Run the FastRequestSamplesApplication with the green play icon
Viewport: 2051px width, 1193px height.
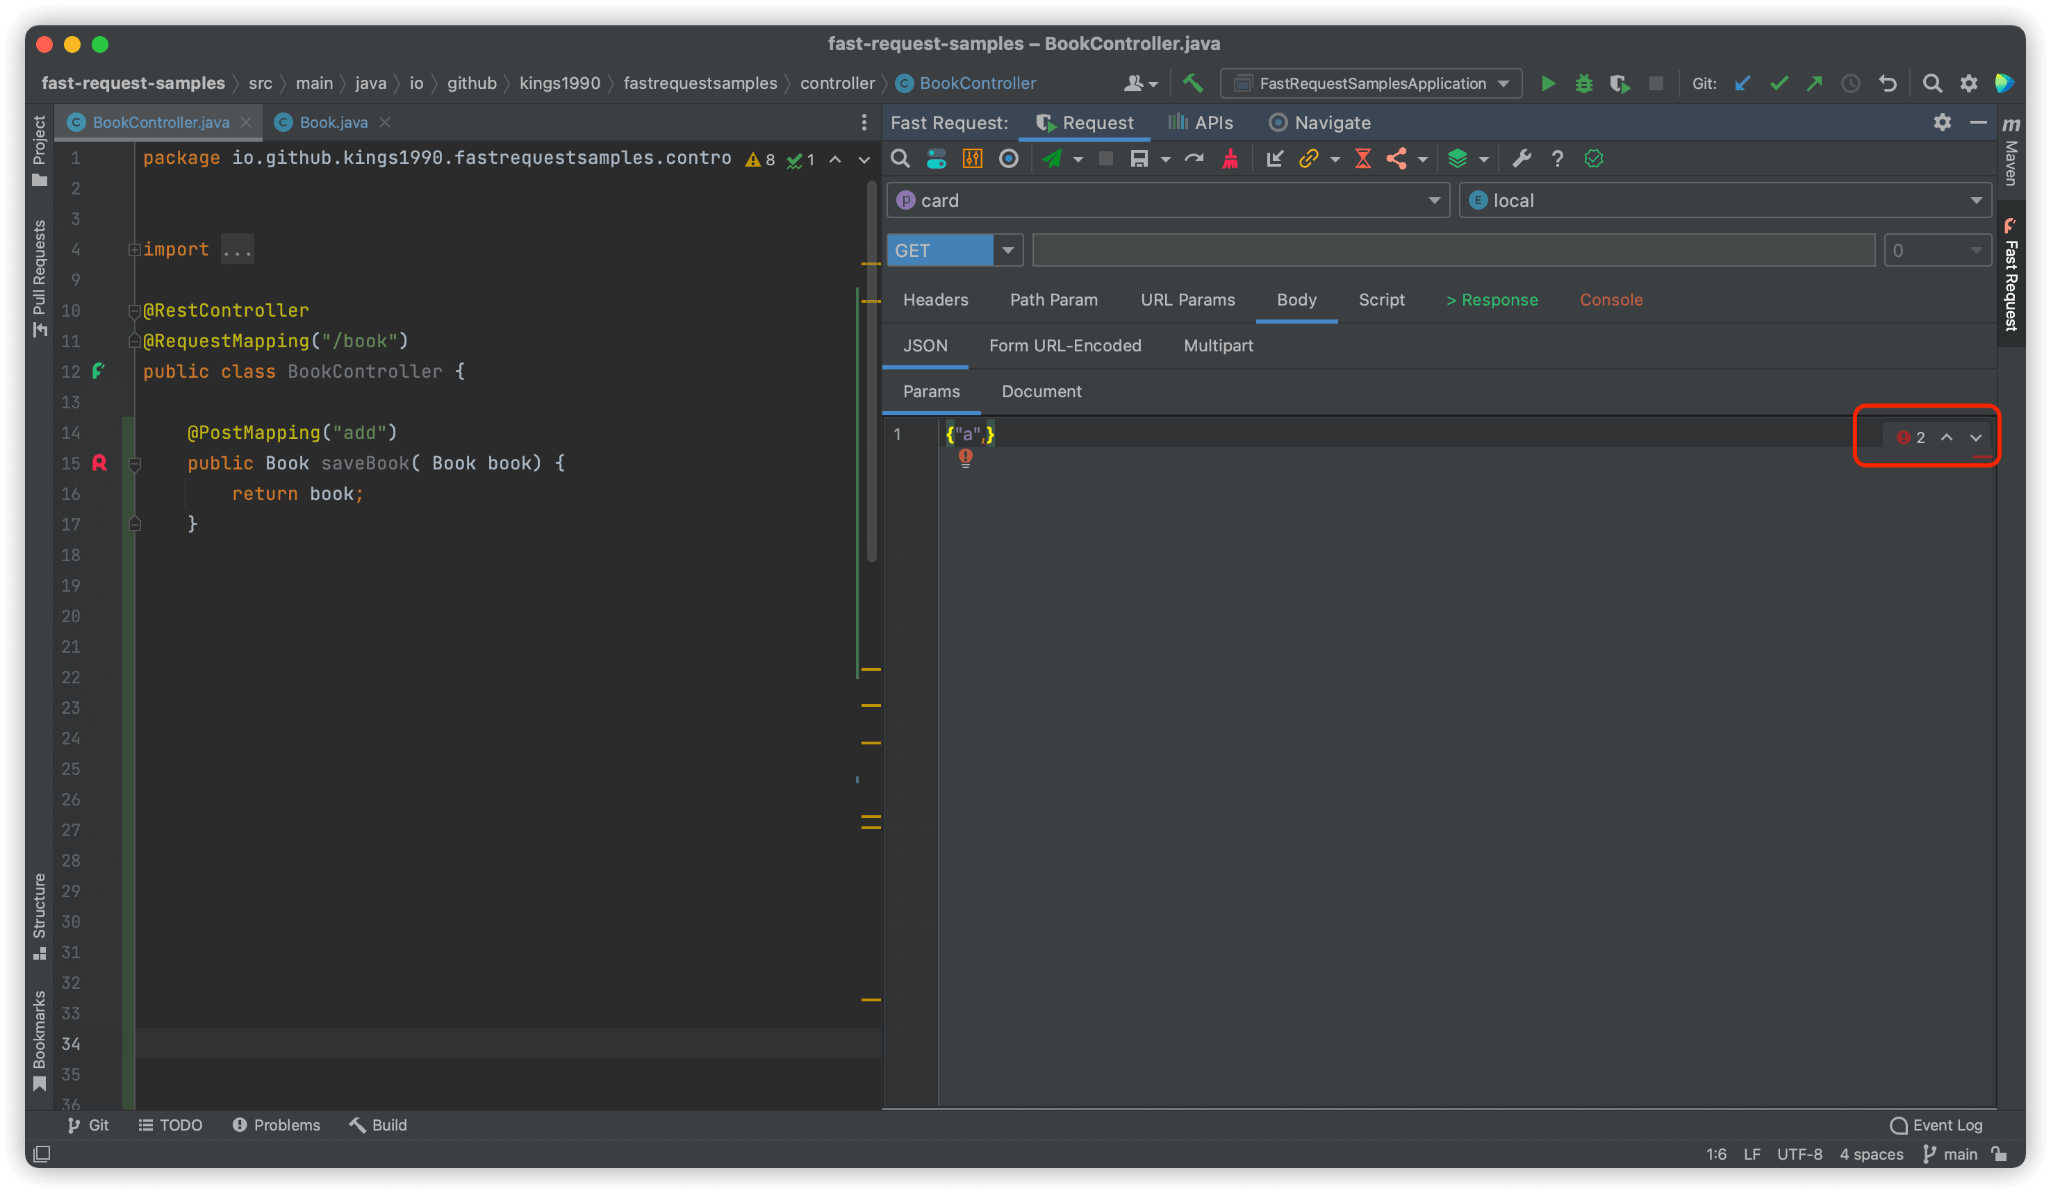[x=1549, y=83]
